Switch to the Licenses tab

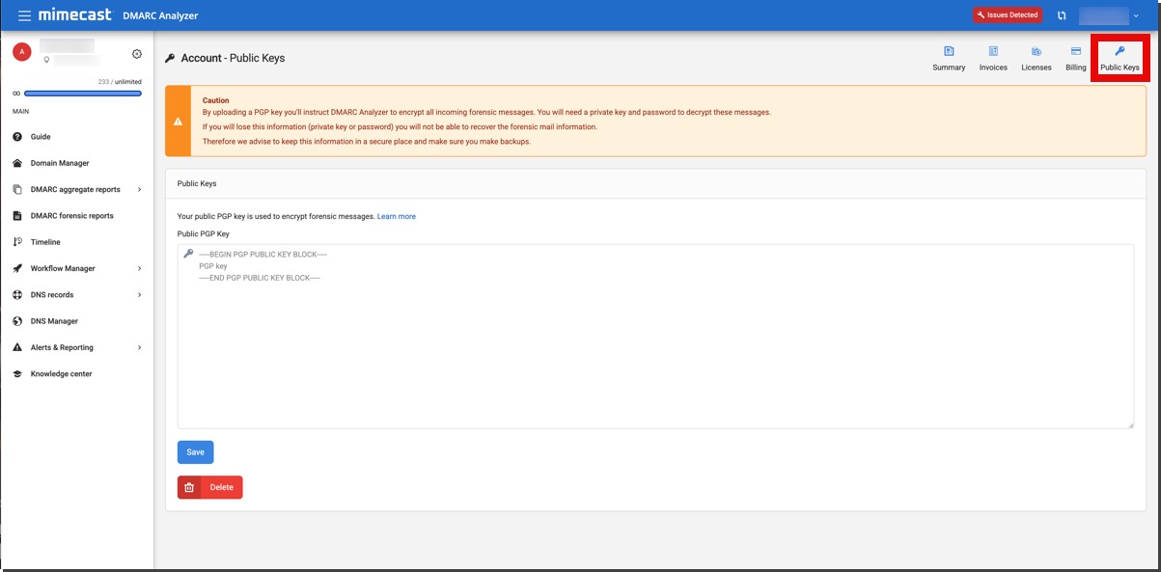pos(1037,58)
